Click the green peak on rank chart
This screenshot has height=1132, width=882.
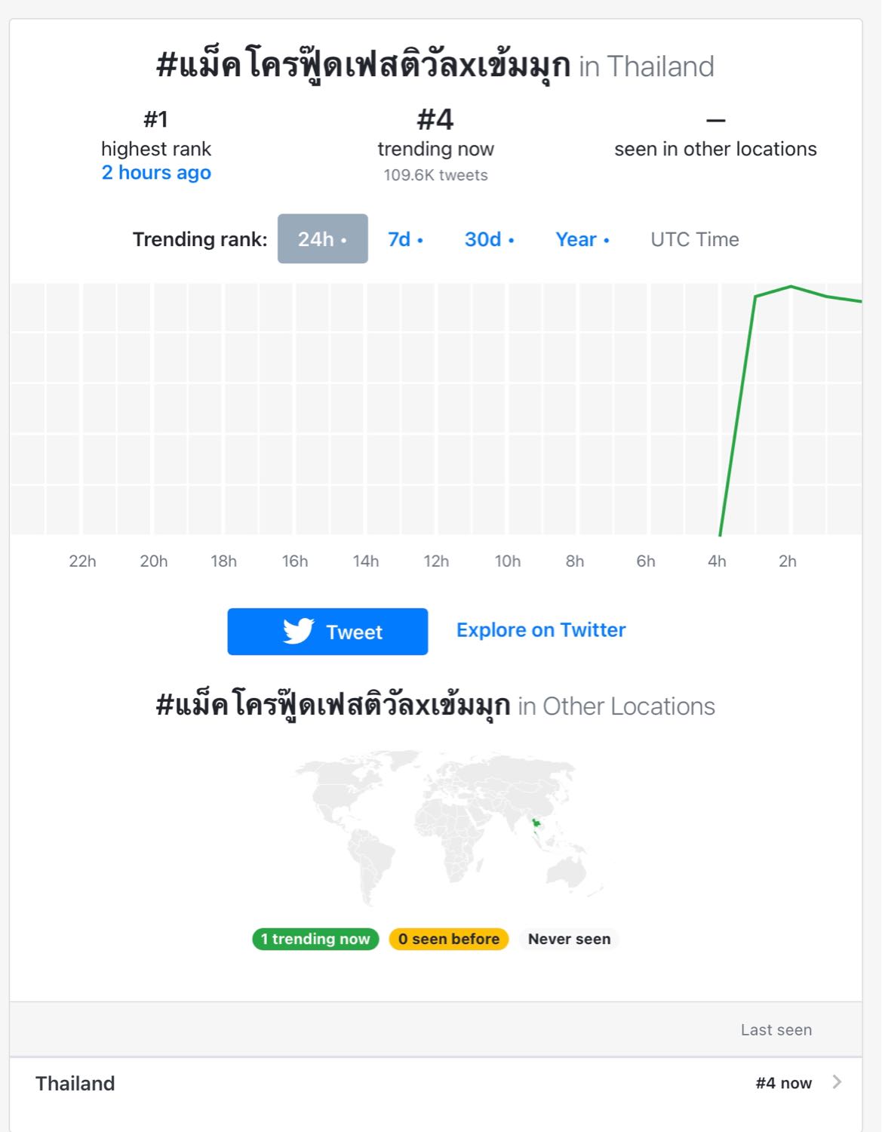(x=790, y=287)
